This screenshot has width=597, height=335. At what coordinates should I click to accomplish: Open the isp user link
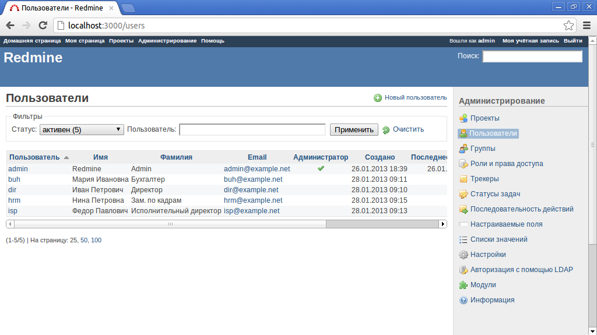pos(13,211)
